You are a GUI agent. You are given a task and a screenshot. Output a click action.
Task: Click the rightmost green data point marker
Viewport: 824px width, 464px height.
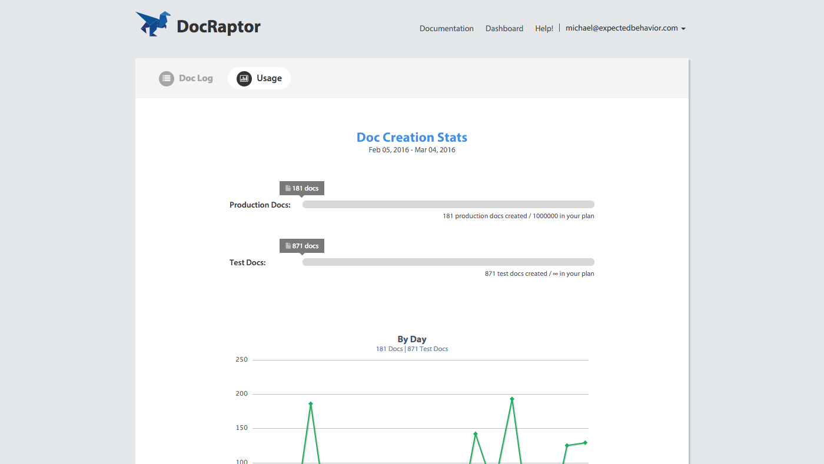point(584,442)
